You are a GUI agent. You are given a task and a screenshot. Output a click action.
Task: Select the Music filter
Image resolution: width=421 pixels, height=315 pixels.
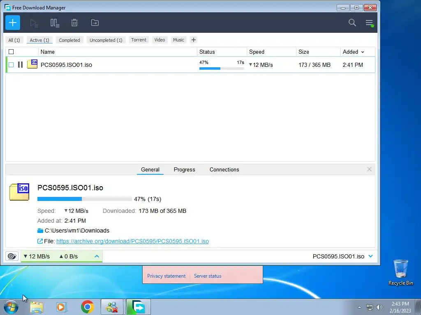pyautogui.click(x=178, y=40)
